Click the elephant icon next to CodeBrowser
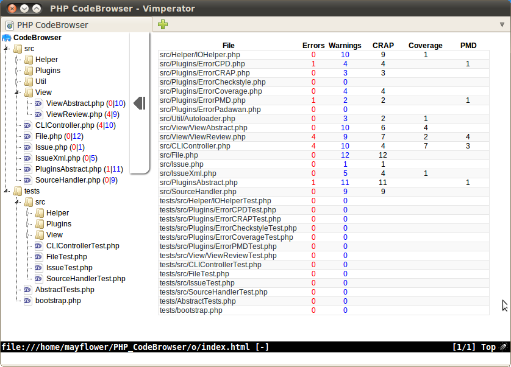The height and width of the screenshot is (367, 511). click(x=7, y=38)
